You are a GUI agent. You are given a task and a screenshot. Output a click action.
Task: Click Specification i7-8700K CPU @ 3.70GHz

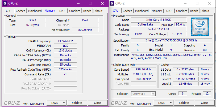(x=171, y=40)
